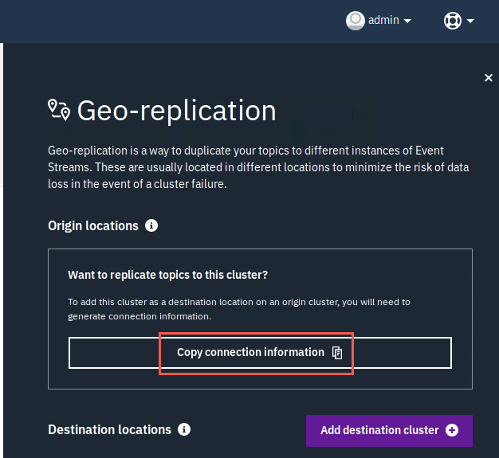Open the admin account dropdown caret
This screenshot has height=458, width=499.
click(x=407, y=21)
